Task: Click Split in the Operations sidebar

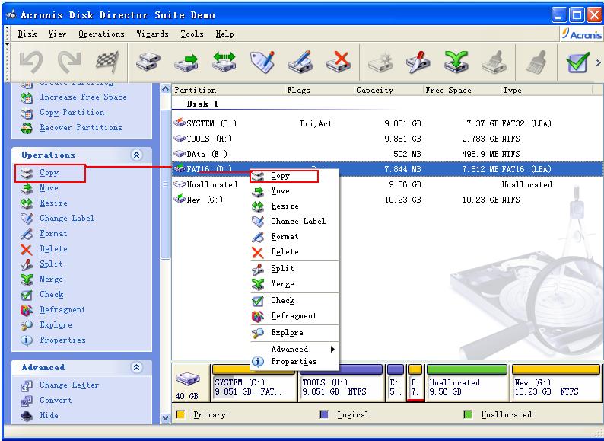Action: [x=51, y=264]
